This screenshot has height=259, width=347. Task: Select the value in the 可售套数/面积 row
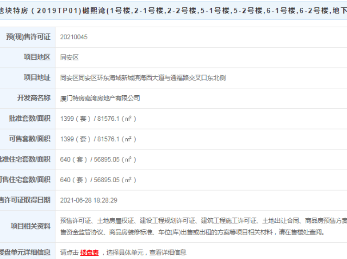pyautogui.click(x=98, y=139)
